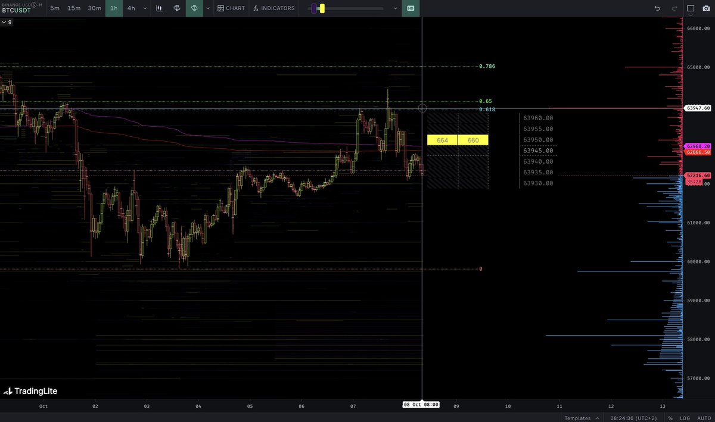Click the second heatmap layer icon

tap(177, 8)
